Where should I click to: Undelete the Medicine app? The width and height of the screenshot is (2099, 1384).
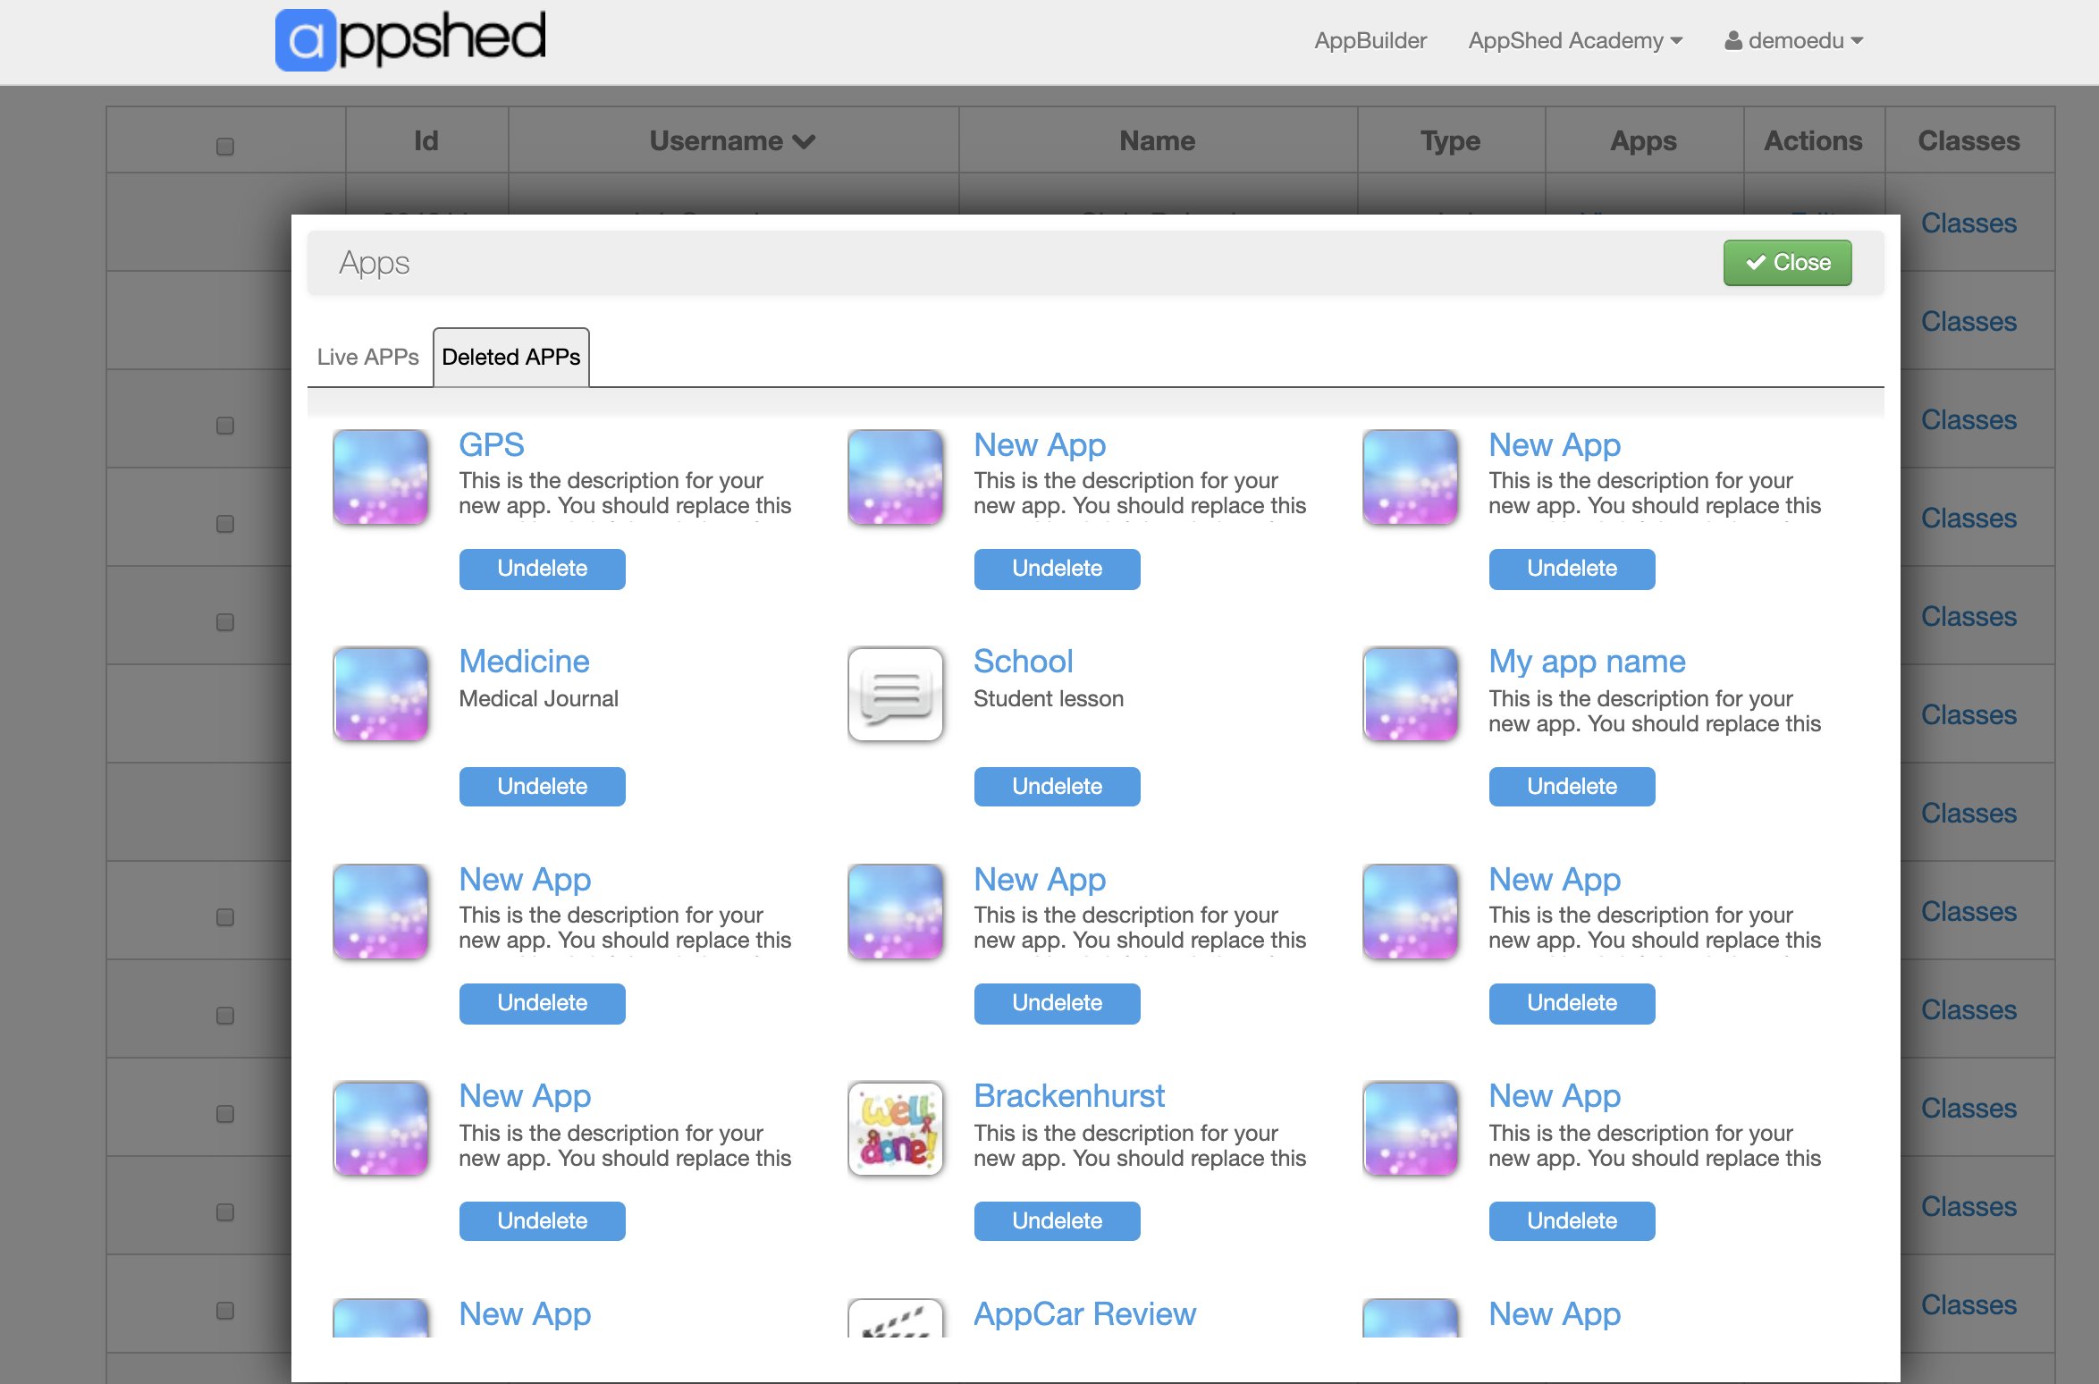coord(542,786)
